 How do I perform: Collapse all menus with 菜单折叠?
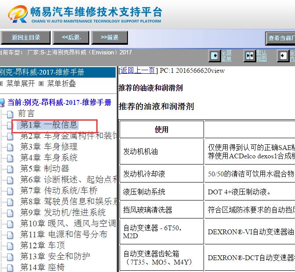click(62, 83)
